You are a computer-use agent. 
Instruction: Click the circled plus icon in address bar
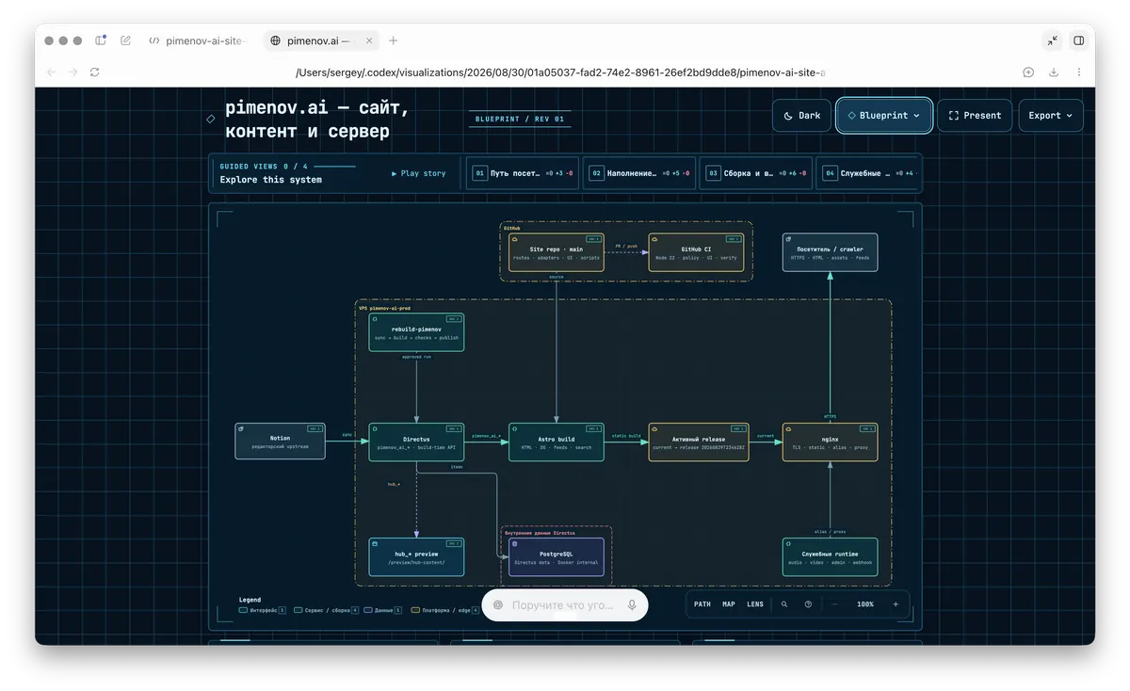1028,72
